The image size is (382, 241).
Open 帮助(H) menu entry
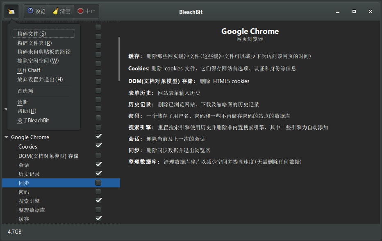tap(44, 111)
